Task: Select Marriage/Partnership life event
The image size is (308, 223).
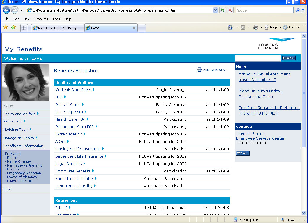Action: coord(25,165)
